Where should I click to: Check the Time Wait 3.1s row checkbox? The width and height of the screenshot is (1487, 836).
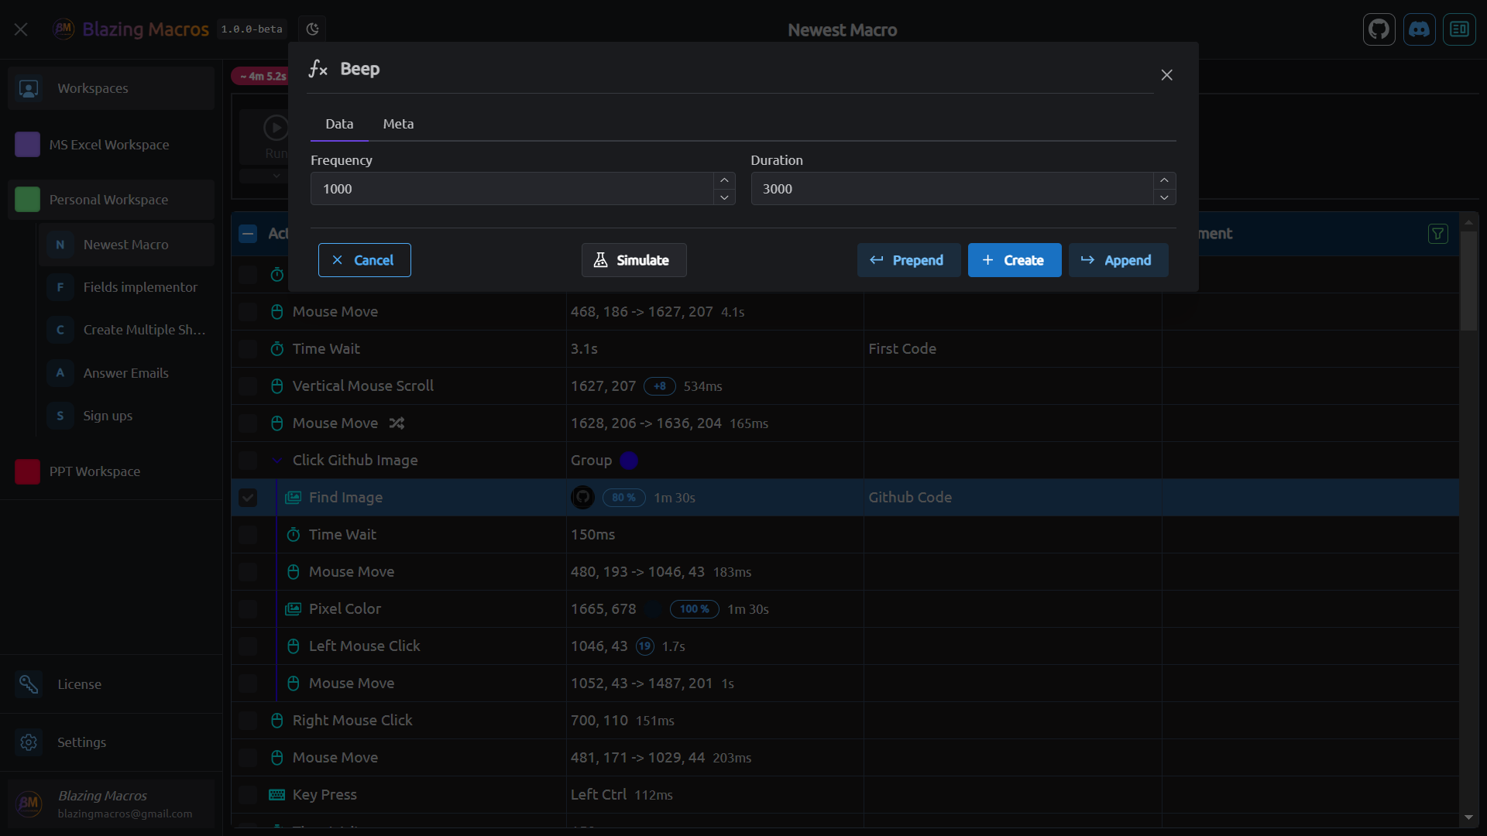click(x=248, y=349)
